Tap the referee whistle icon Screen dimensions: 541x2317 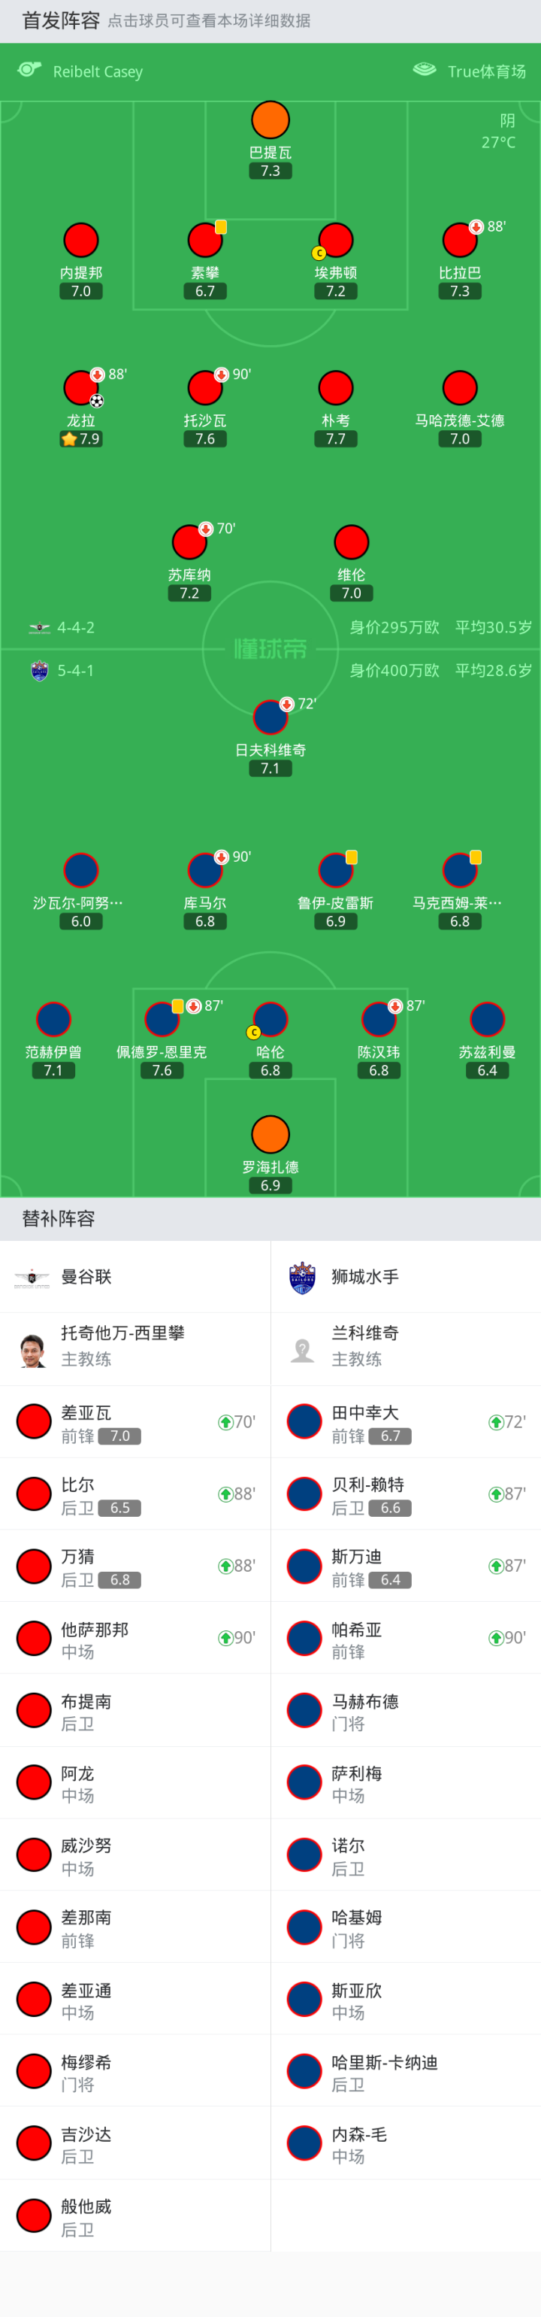(29, 70)
